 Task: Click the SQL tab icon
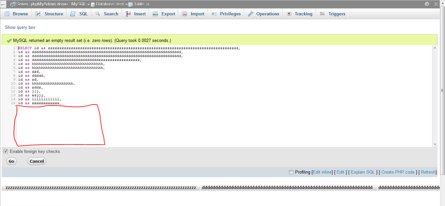point(73,14)
